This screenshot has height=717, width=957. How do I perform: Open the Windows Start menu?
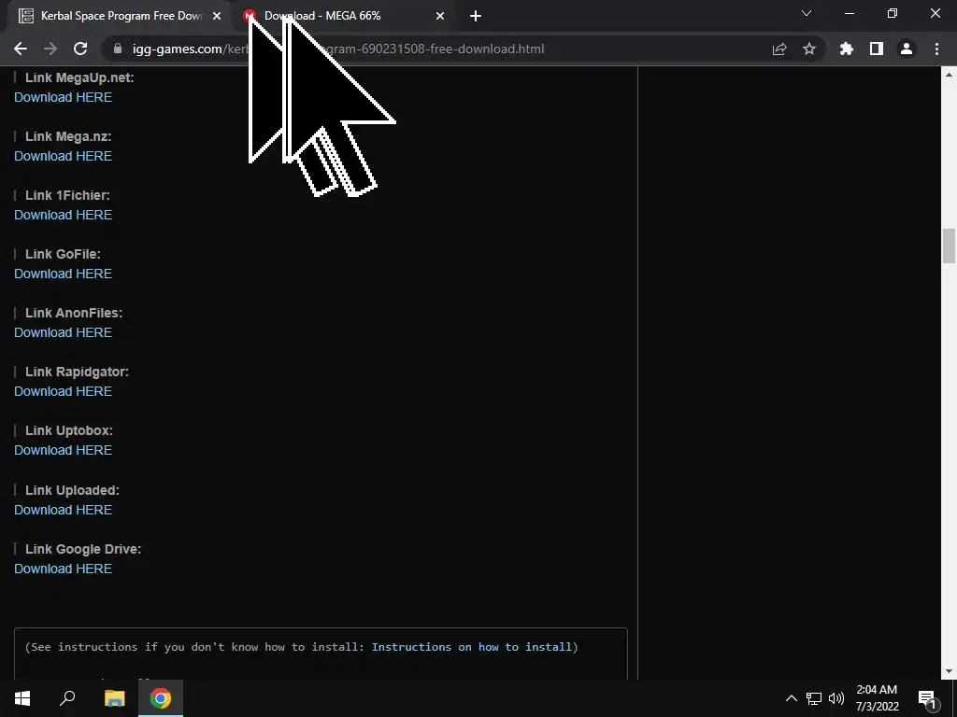click(x=22, y=698)
